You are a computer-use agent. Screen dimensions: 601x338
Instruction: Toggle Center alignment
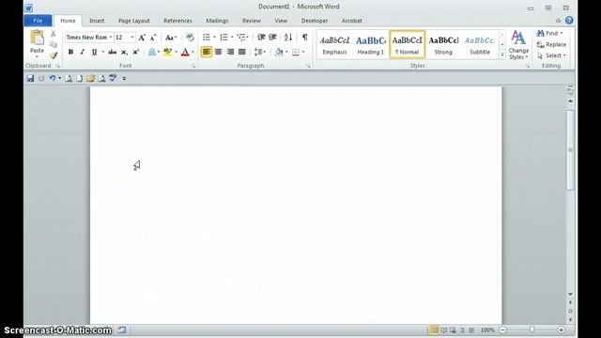coord(219,52)
